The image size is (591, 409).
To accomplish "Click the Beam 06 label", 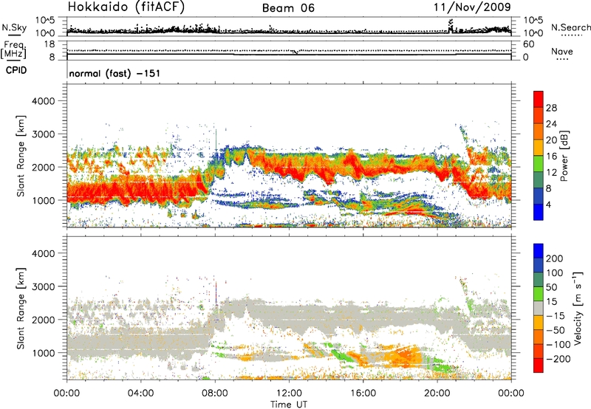I will [x=288, y=8].
